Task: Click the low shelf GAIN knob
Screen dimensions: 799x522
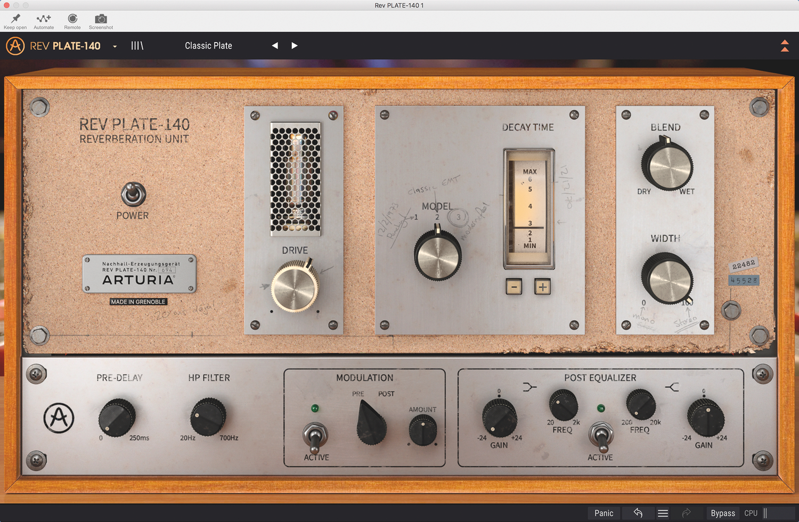Action: [500, 418]
